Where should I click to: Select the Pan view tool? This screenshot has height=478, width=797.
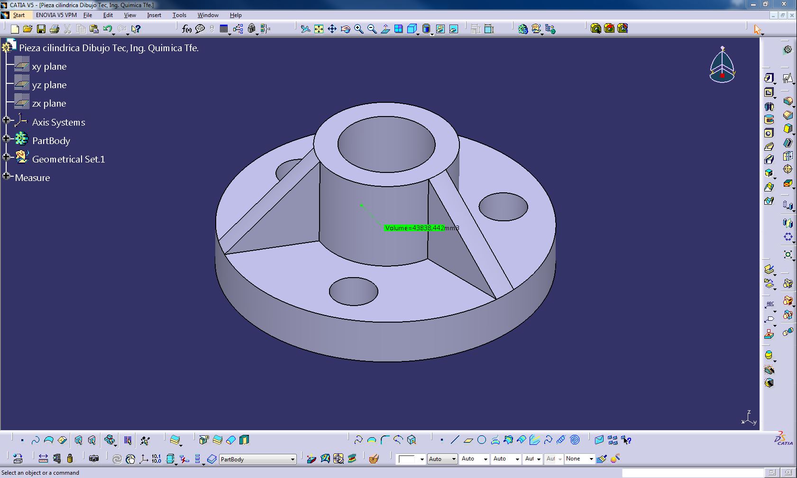click(x=332, y=29)
